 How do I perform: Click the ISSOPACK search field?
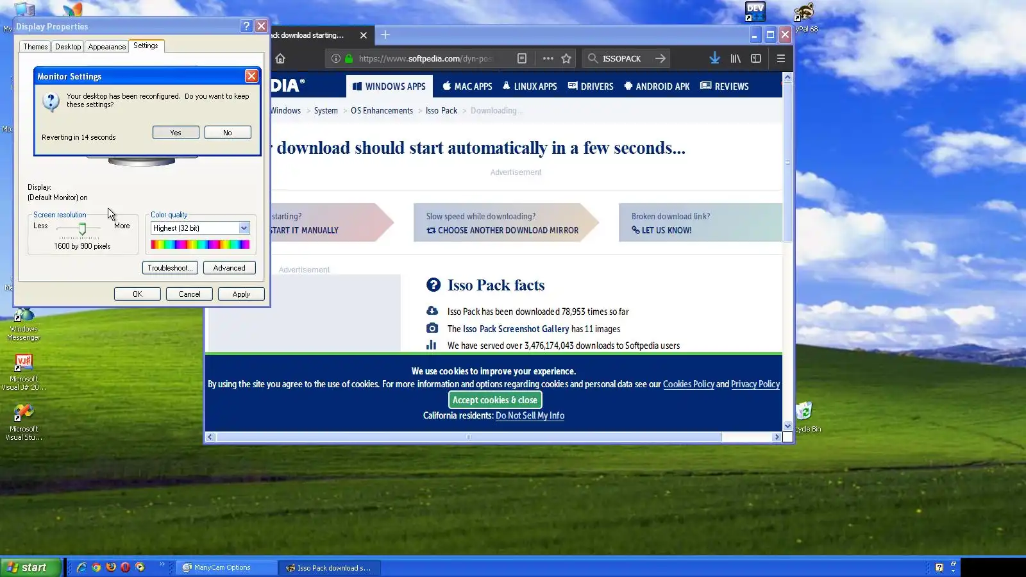tap(621, 58)
